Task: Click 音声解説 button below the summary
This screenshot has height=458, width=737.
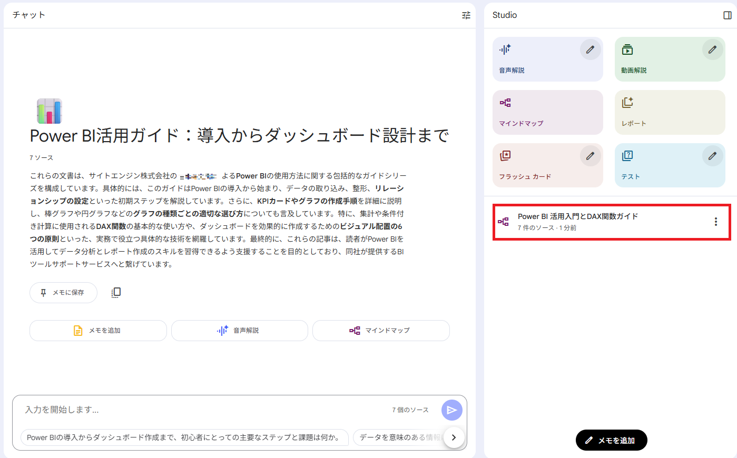Action: point(239,331)
